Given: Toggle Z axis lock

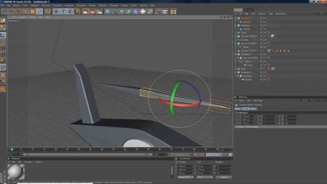Looking at the screenshot, I should [x=70, y=11].
